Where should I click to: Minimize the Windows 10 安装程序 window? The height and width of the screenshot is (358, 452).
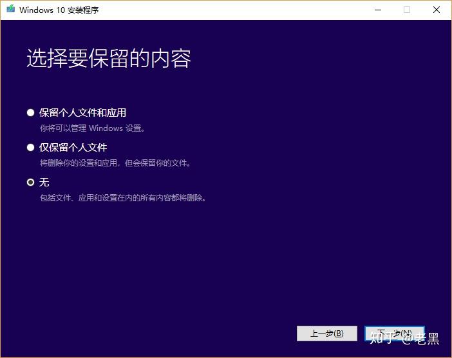click(x=378, y=10)
